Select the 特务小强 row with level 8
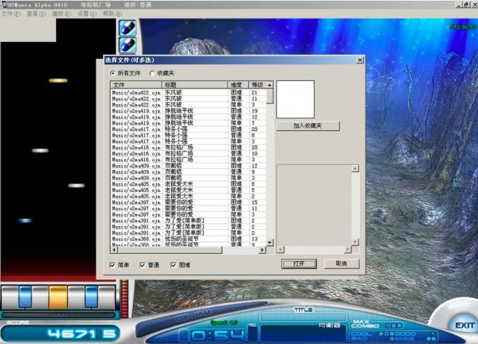Image resolution: width=478 pixels, height=344 pixels. [x=188, y=135]
